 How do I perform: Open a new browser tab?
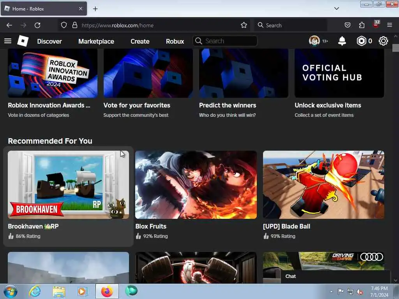pos(95,9)
